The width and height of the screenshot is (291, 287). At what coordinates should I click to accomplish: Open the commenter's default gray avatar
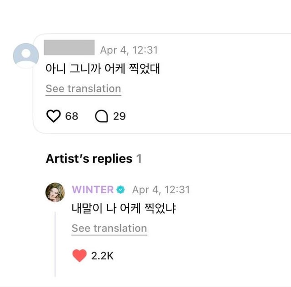[x=26, y=55]
